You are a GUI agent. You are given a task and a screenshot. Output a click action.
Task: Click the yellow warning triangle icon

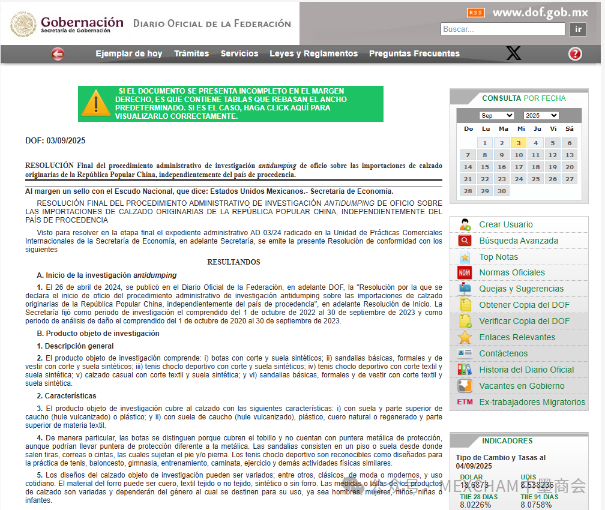pyautogui.click(x=96, y=103)
